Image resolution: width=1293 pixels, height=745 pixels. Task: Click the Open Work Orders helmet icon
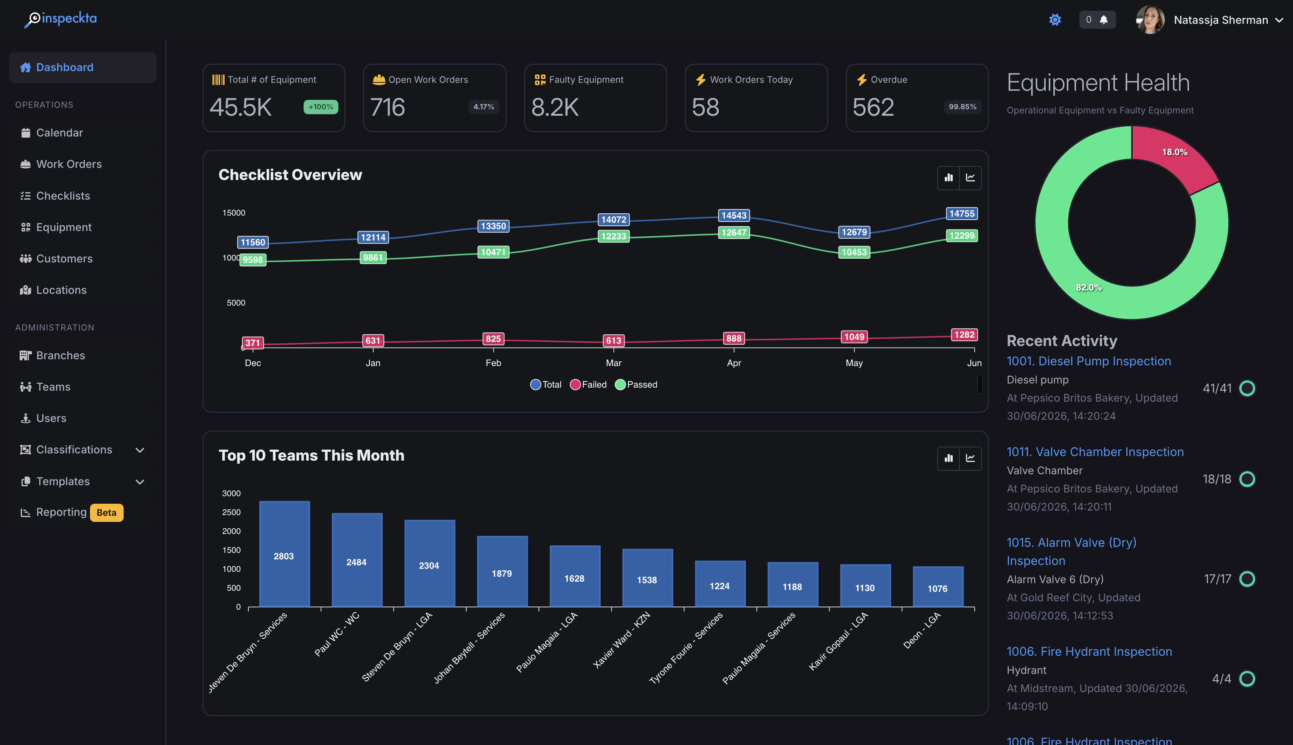click(378, 80)
